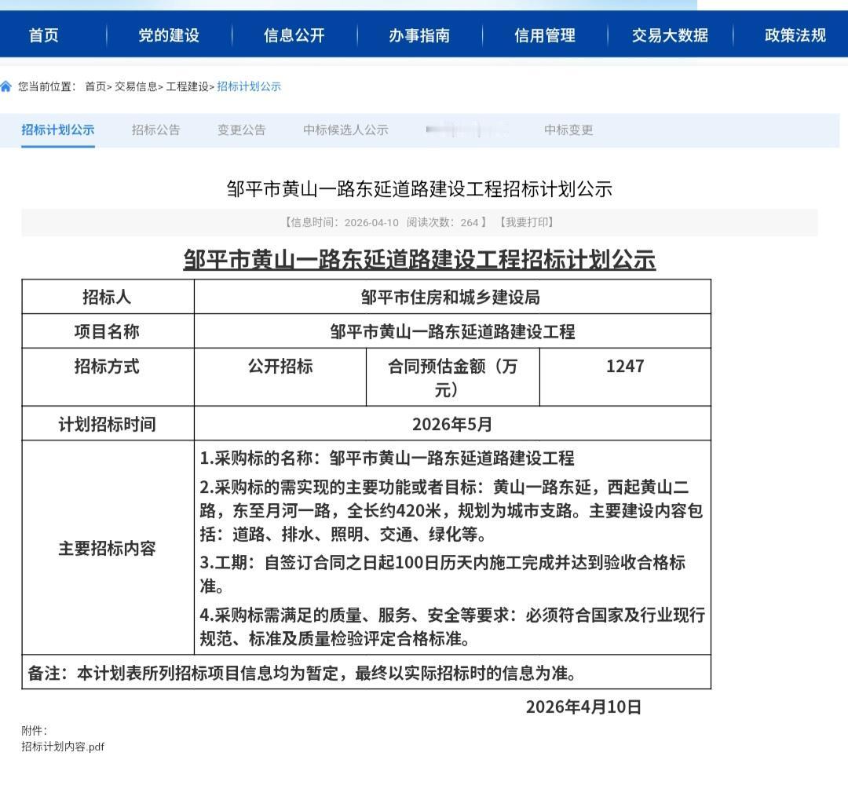Click the 2026年5月 cell
The height and width of the screenshot is (785, 848).
(452, 423)
